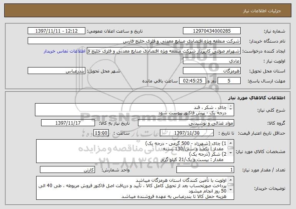Click the quantity field showing 1
Viewport: 296px width, 209px height.
tap(205, 170)
